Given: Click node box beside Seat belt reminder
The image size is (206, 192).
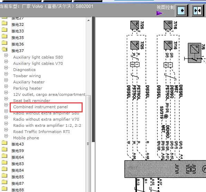Looking at the screenshot, I should pos(6,99).
